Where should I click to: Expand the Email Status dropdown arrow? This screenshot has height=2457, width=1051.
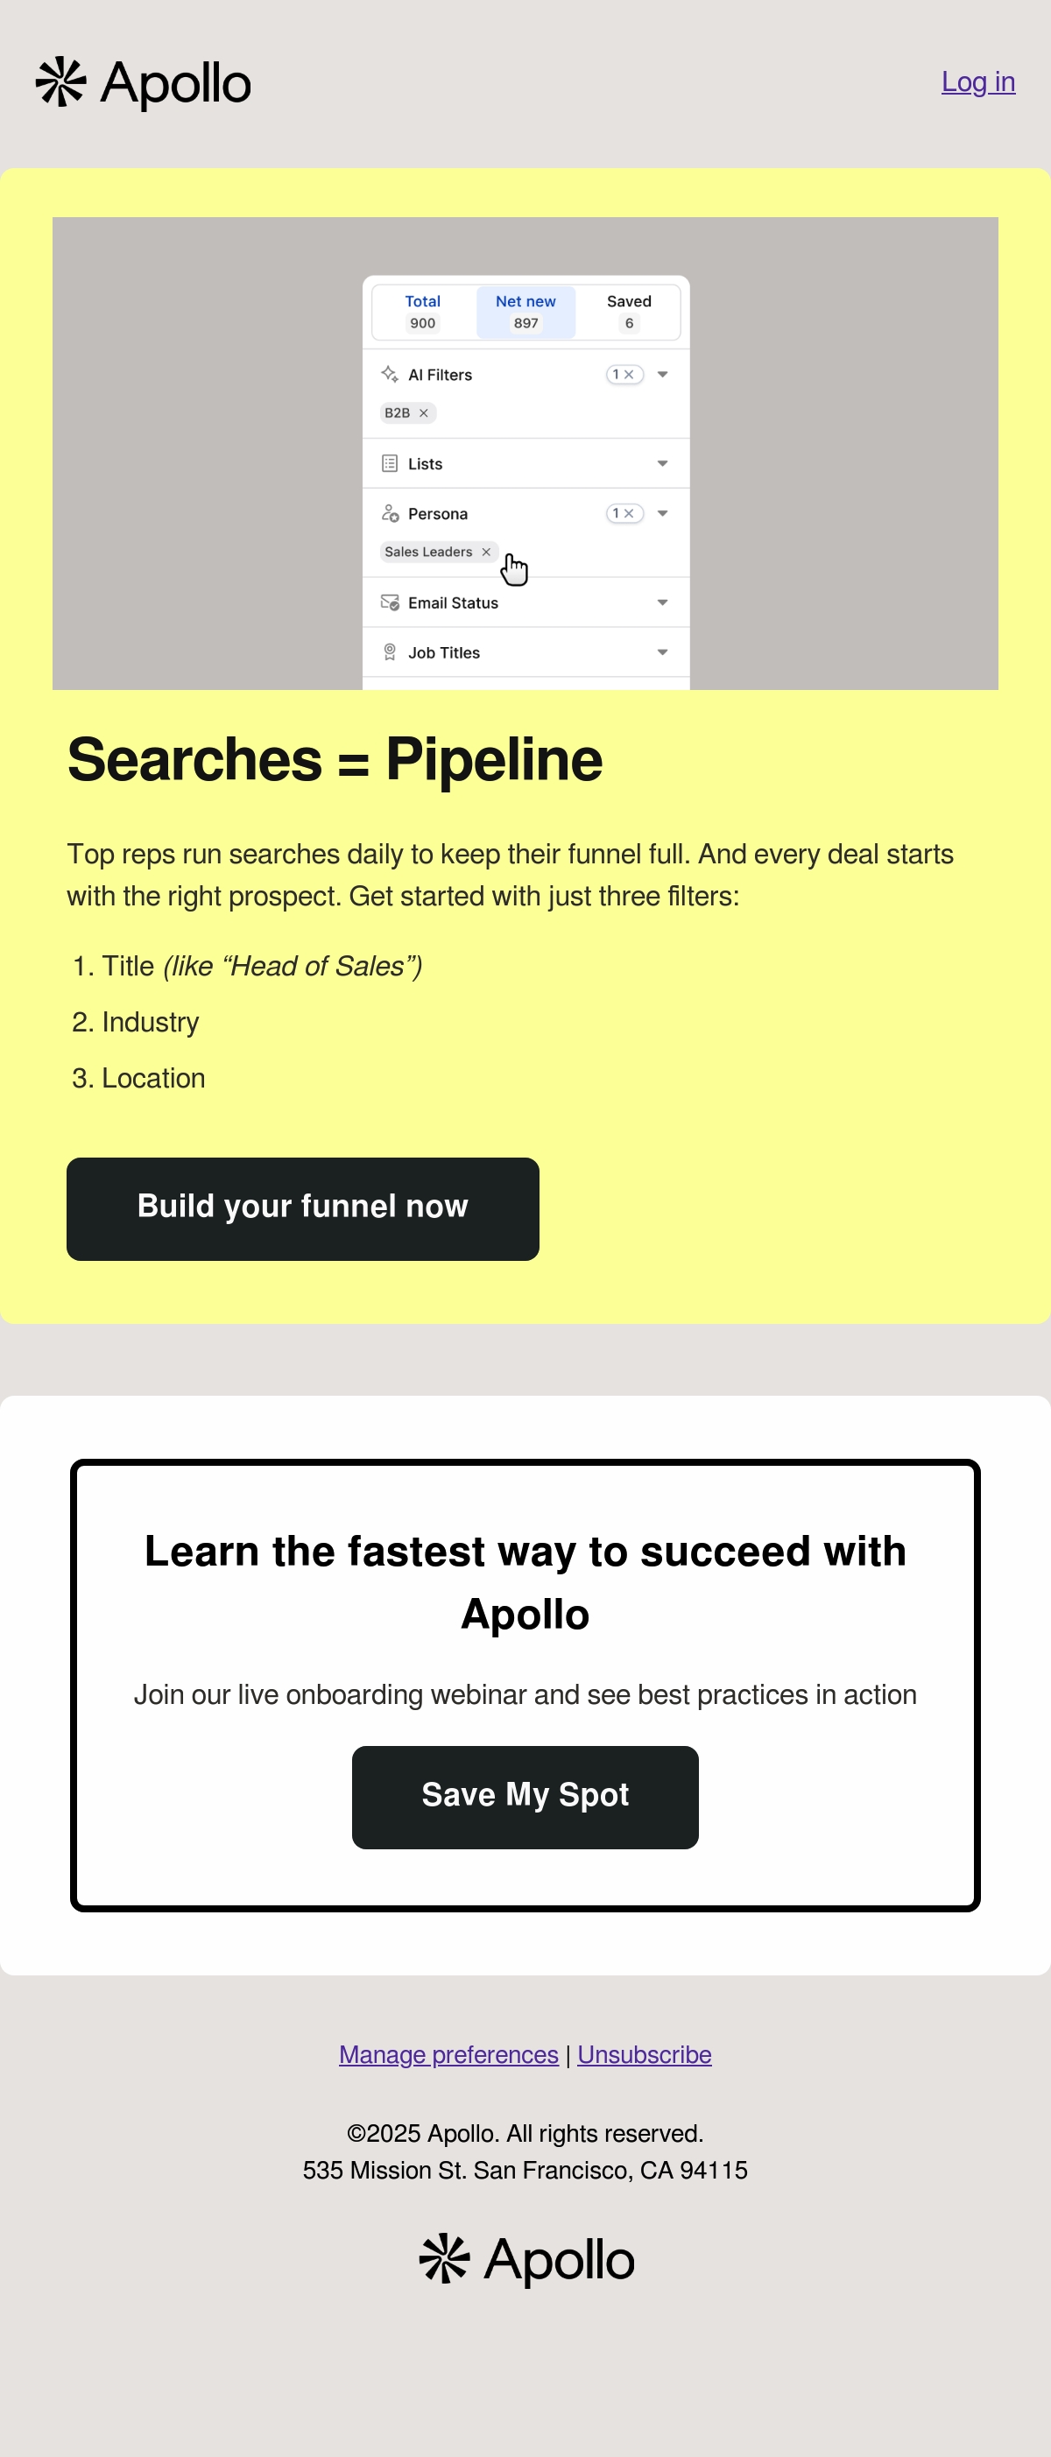pyautogui.click(x=662, y=602)
